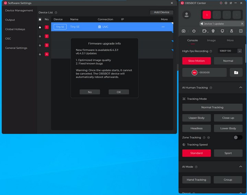Click the power standby icon
The image size is (247, 195).
pos(194,31)
